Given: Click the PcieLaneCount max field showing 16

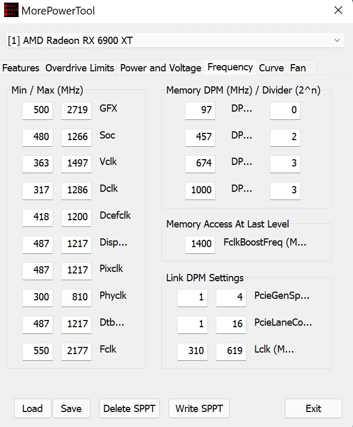Looking at the screenshot, I should [x=231, y=324].
